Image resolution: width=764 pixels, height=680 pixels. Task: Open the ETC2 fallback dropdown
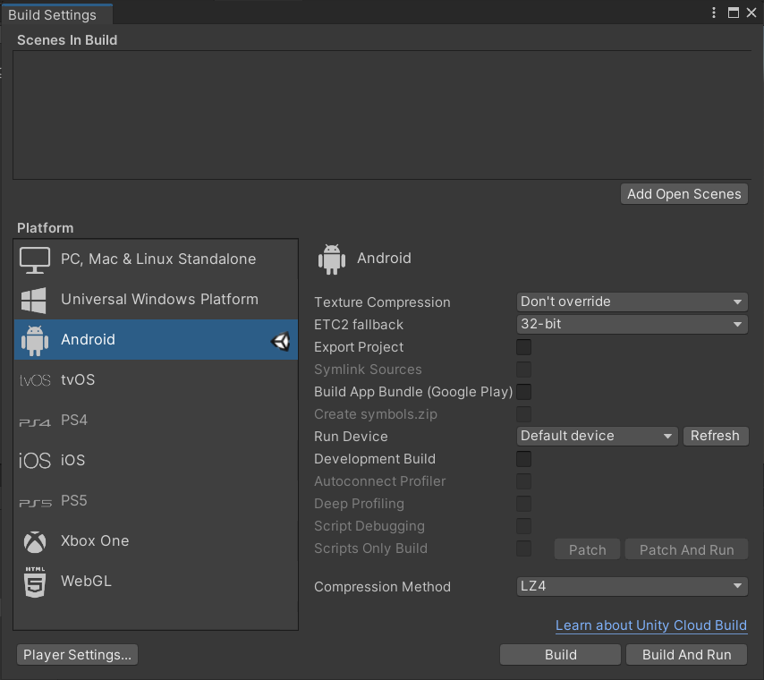click(x=632, y=325)
